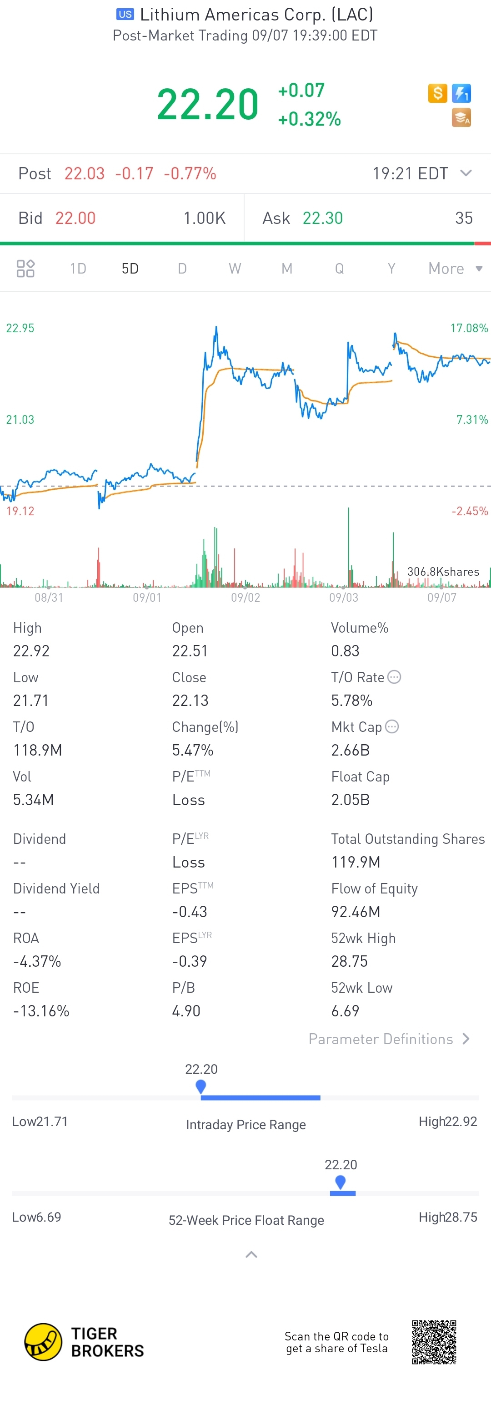Select the Y yearly chart tab
Screen dimensions: 491x1411
391,269
